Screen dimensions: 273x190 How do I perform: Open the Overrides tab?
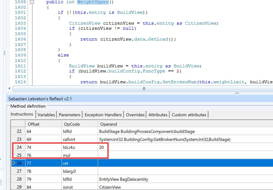[x=135, y=114]
